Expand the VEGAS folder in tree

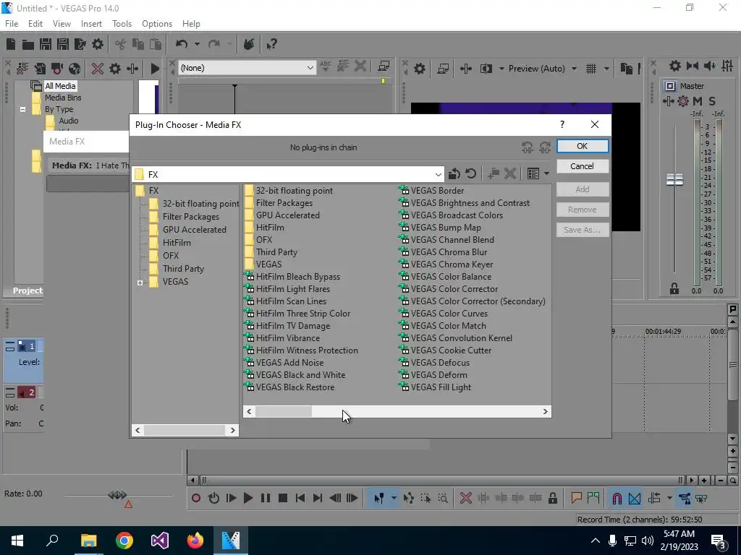click(x=140, y=283)
